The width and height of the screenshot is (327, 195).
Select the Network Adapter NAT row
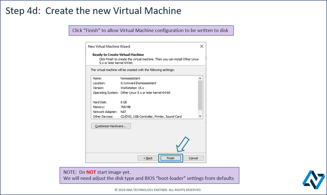point(125,112)
